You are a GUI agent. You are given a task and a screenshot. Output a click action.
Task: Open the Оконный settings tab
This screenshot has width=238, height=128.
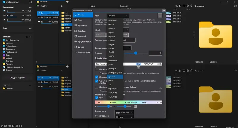83,36
